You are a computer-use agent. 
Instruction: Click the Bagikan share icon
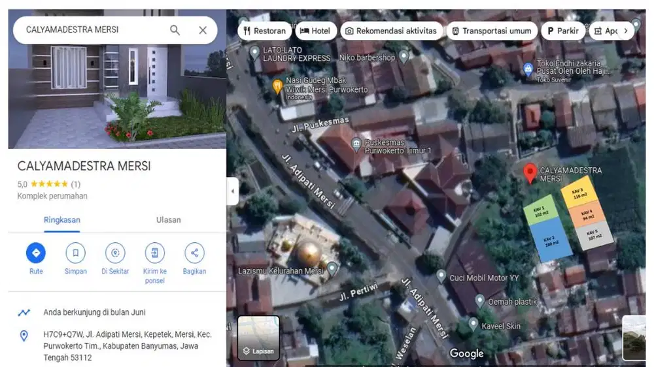point(194,253)
